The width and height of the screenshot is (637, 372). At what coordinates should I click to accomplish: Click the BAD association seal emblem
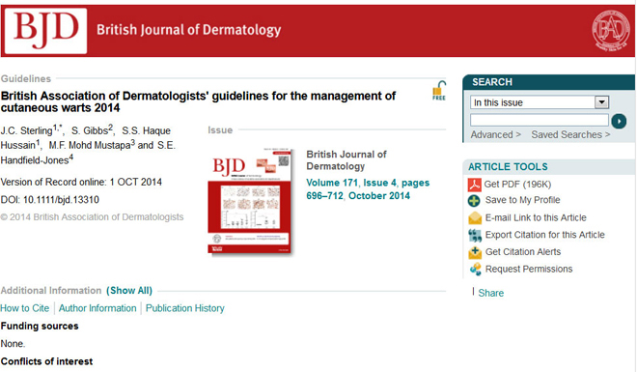611,31
